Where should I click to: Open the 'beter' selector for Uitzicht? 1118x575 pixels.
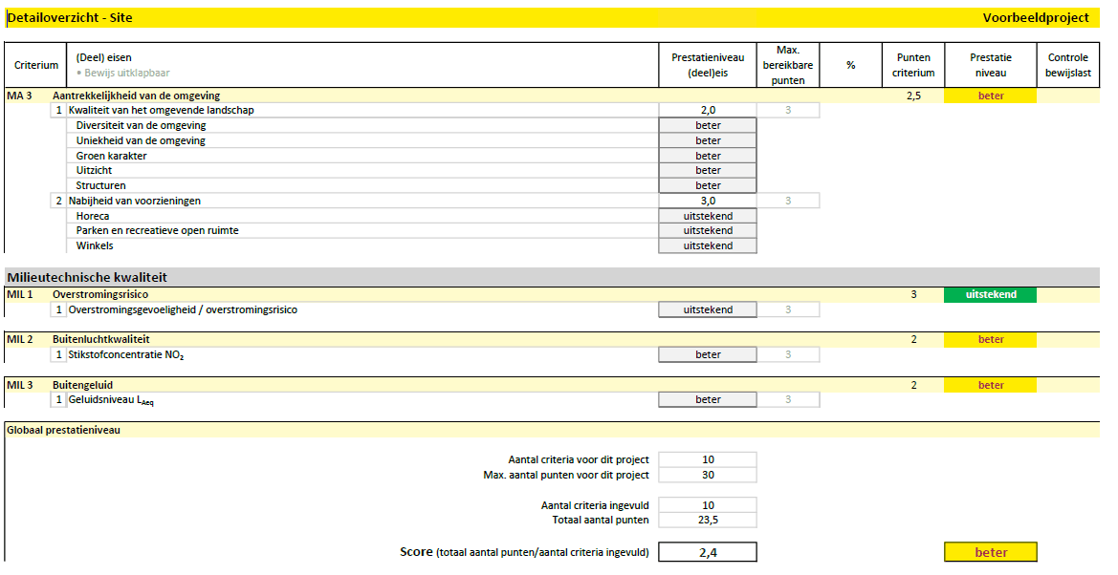[707, 170]
